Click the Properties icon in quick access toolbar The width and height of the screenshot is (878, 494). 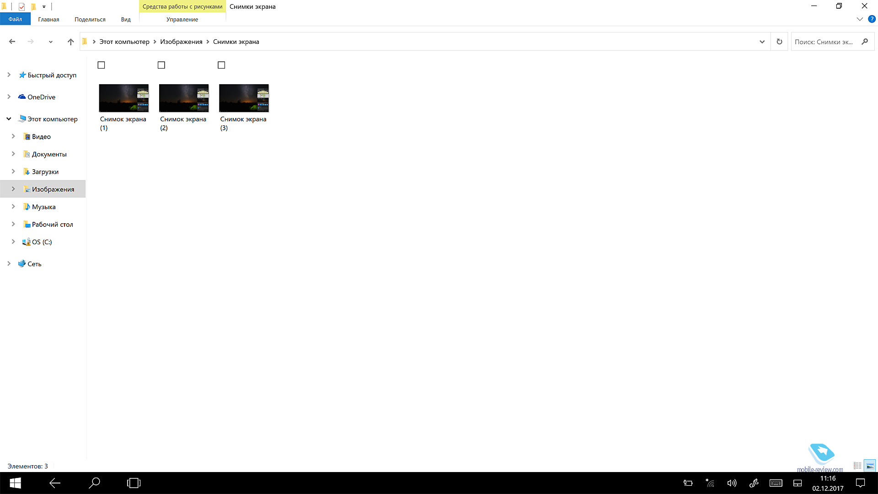[x=21, y=6]
